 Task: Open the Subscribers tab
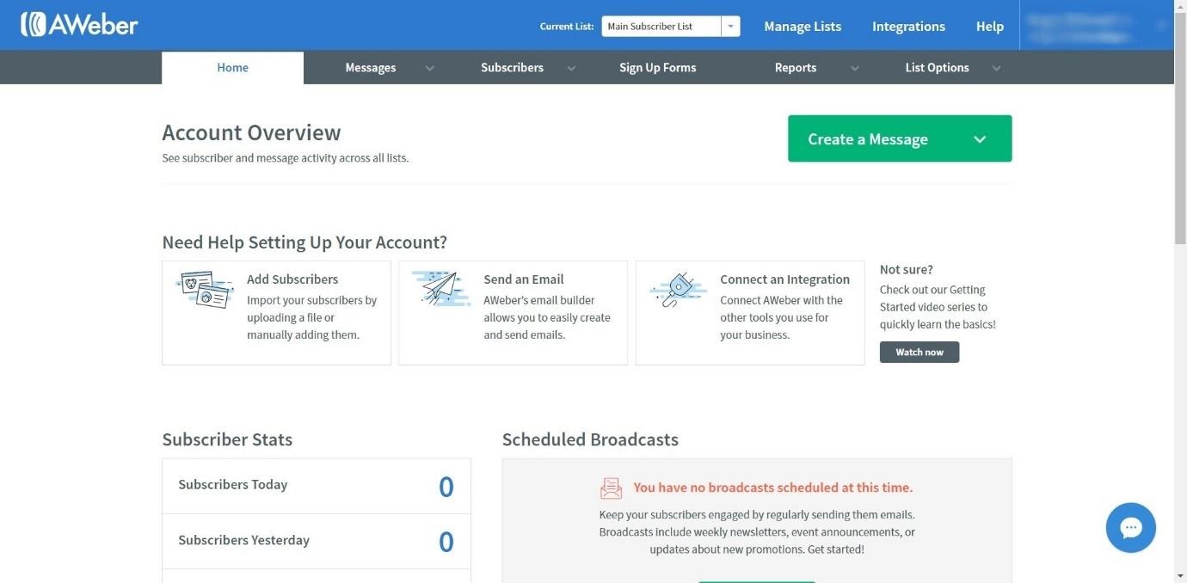pyautogui.click(x=512, y=67)
